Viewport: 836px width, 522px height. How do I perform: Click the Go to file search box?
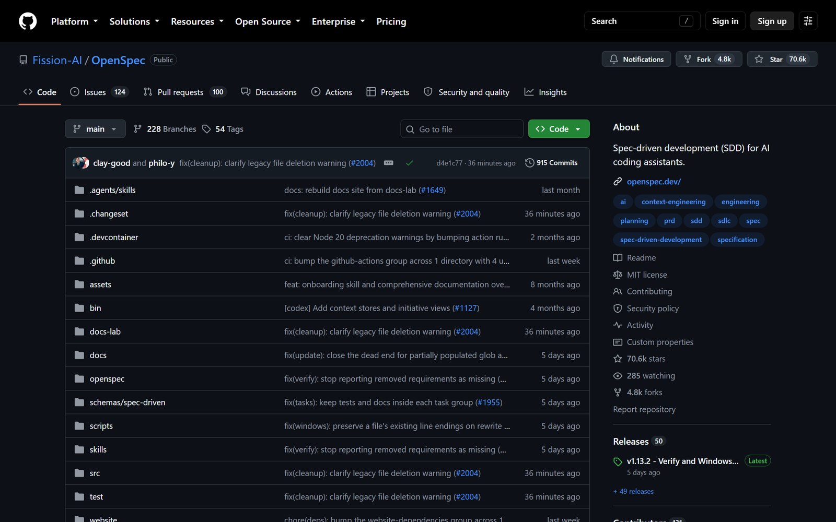coord(462,129)
